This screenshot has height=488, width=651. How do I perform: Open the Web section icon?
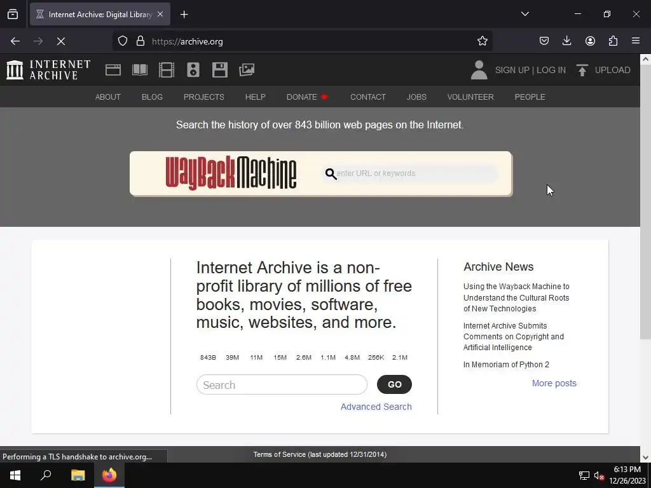pyautogui.click(x=113, y=70)
